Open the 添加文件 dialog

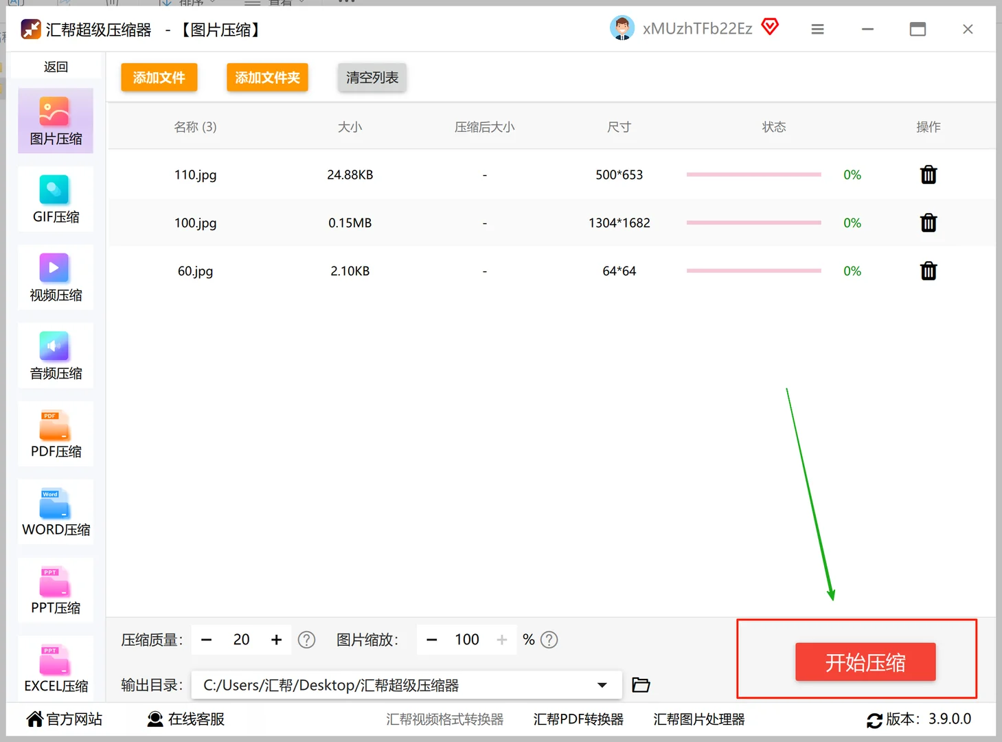point(159,78)
